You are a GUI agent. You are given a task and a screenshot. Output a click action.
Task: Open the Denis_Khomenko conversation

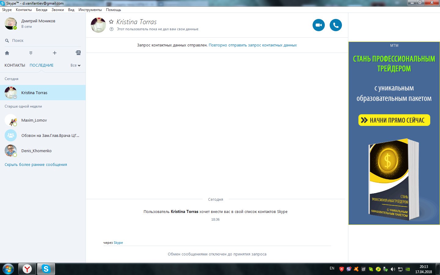[x=43, y=151]
